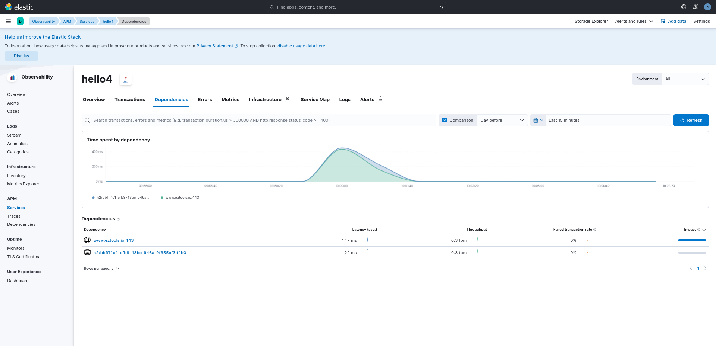Click the Alerts tab beaker icon

click(x=380, y=99)
